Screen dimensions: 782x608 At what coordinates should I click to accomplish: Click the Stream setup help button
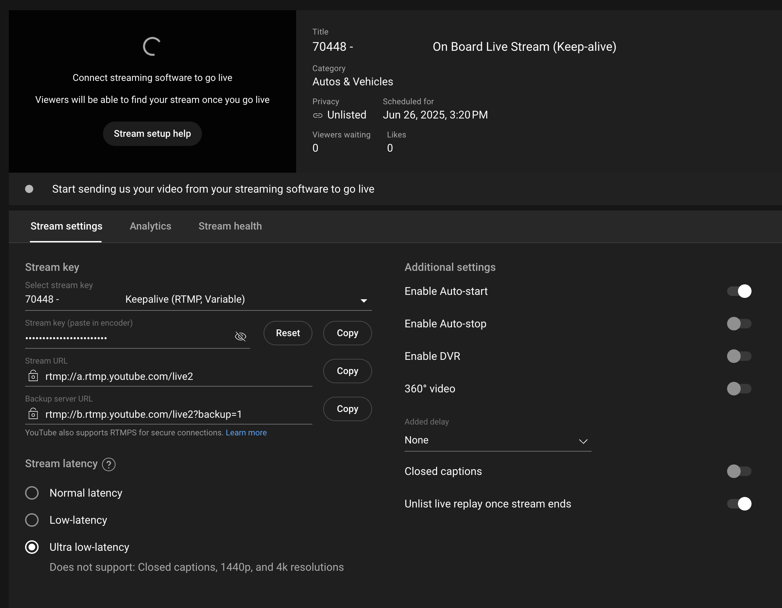pos(152,134)
